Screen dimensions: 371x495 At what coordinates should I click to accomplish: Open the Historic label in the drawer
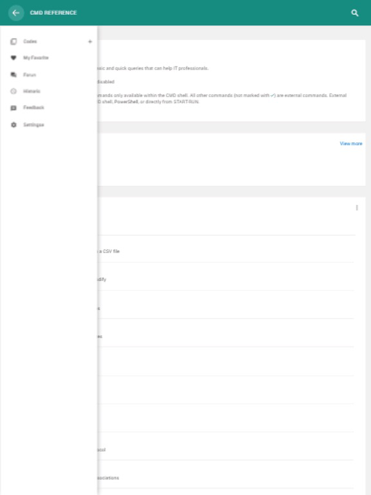[x=32, y=92]
